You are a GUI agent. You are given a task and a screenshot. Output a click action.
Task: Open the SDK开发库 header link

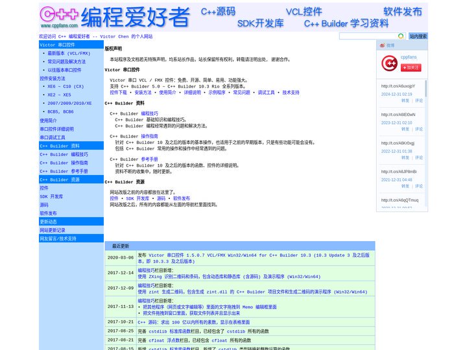coord(260,23)
